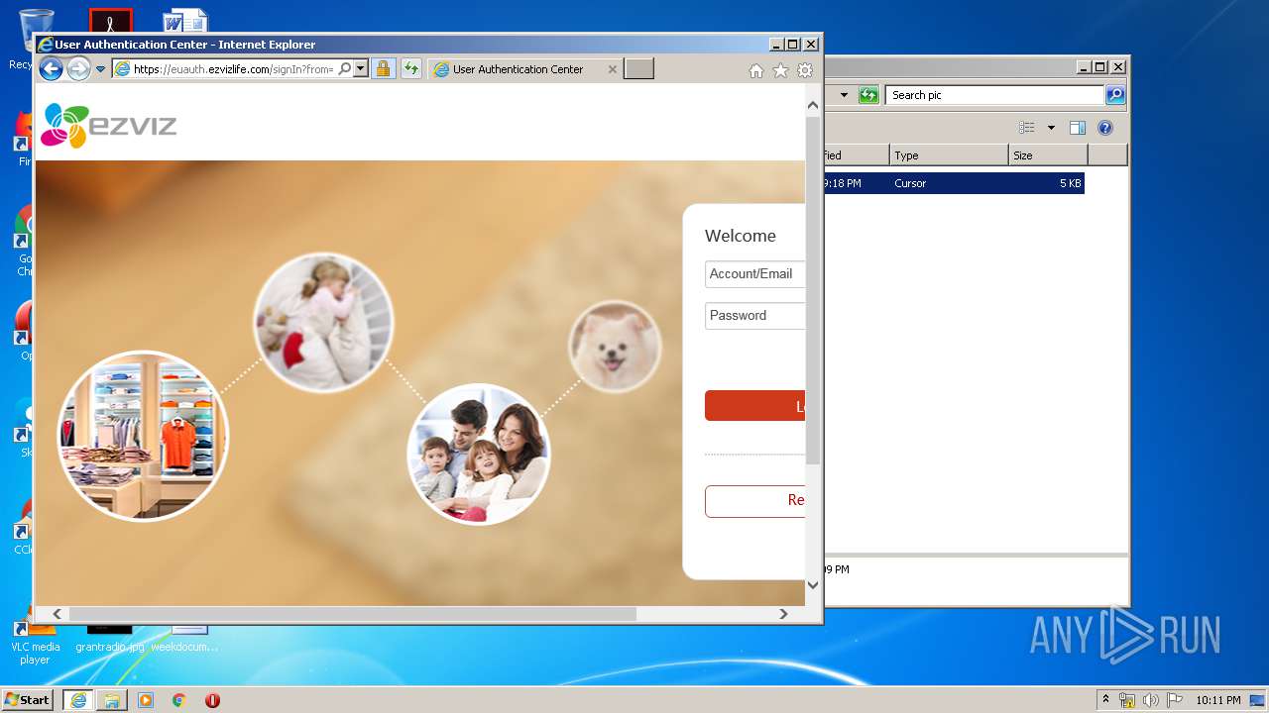
Task: Click the Chrome taskbar icon
Action: tap(179, 700)
